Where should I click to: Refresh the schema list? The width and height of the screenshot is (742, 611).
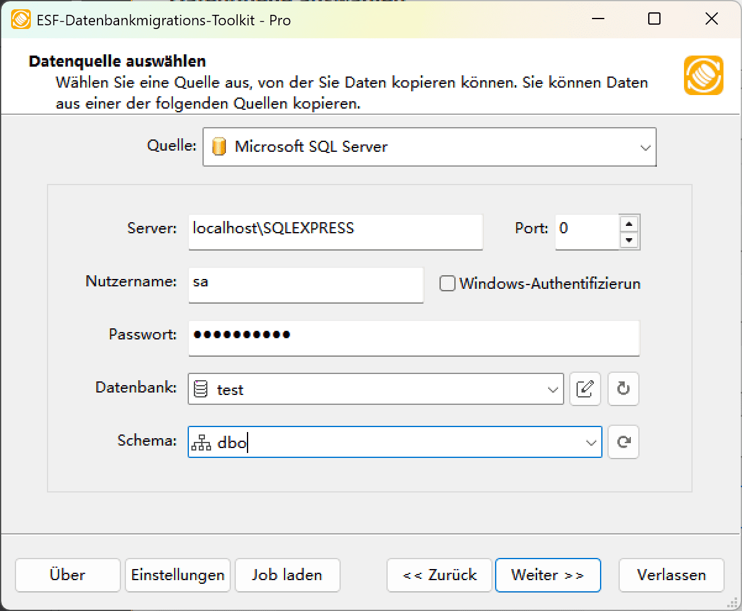click(x=623, y=442)
